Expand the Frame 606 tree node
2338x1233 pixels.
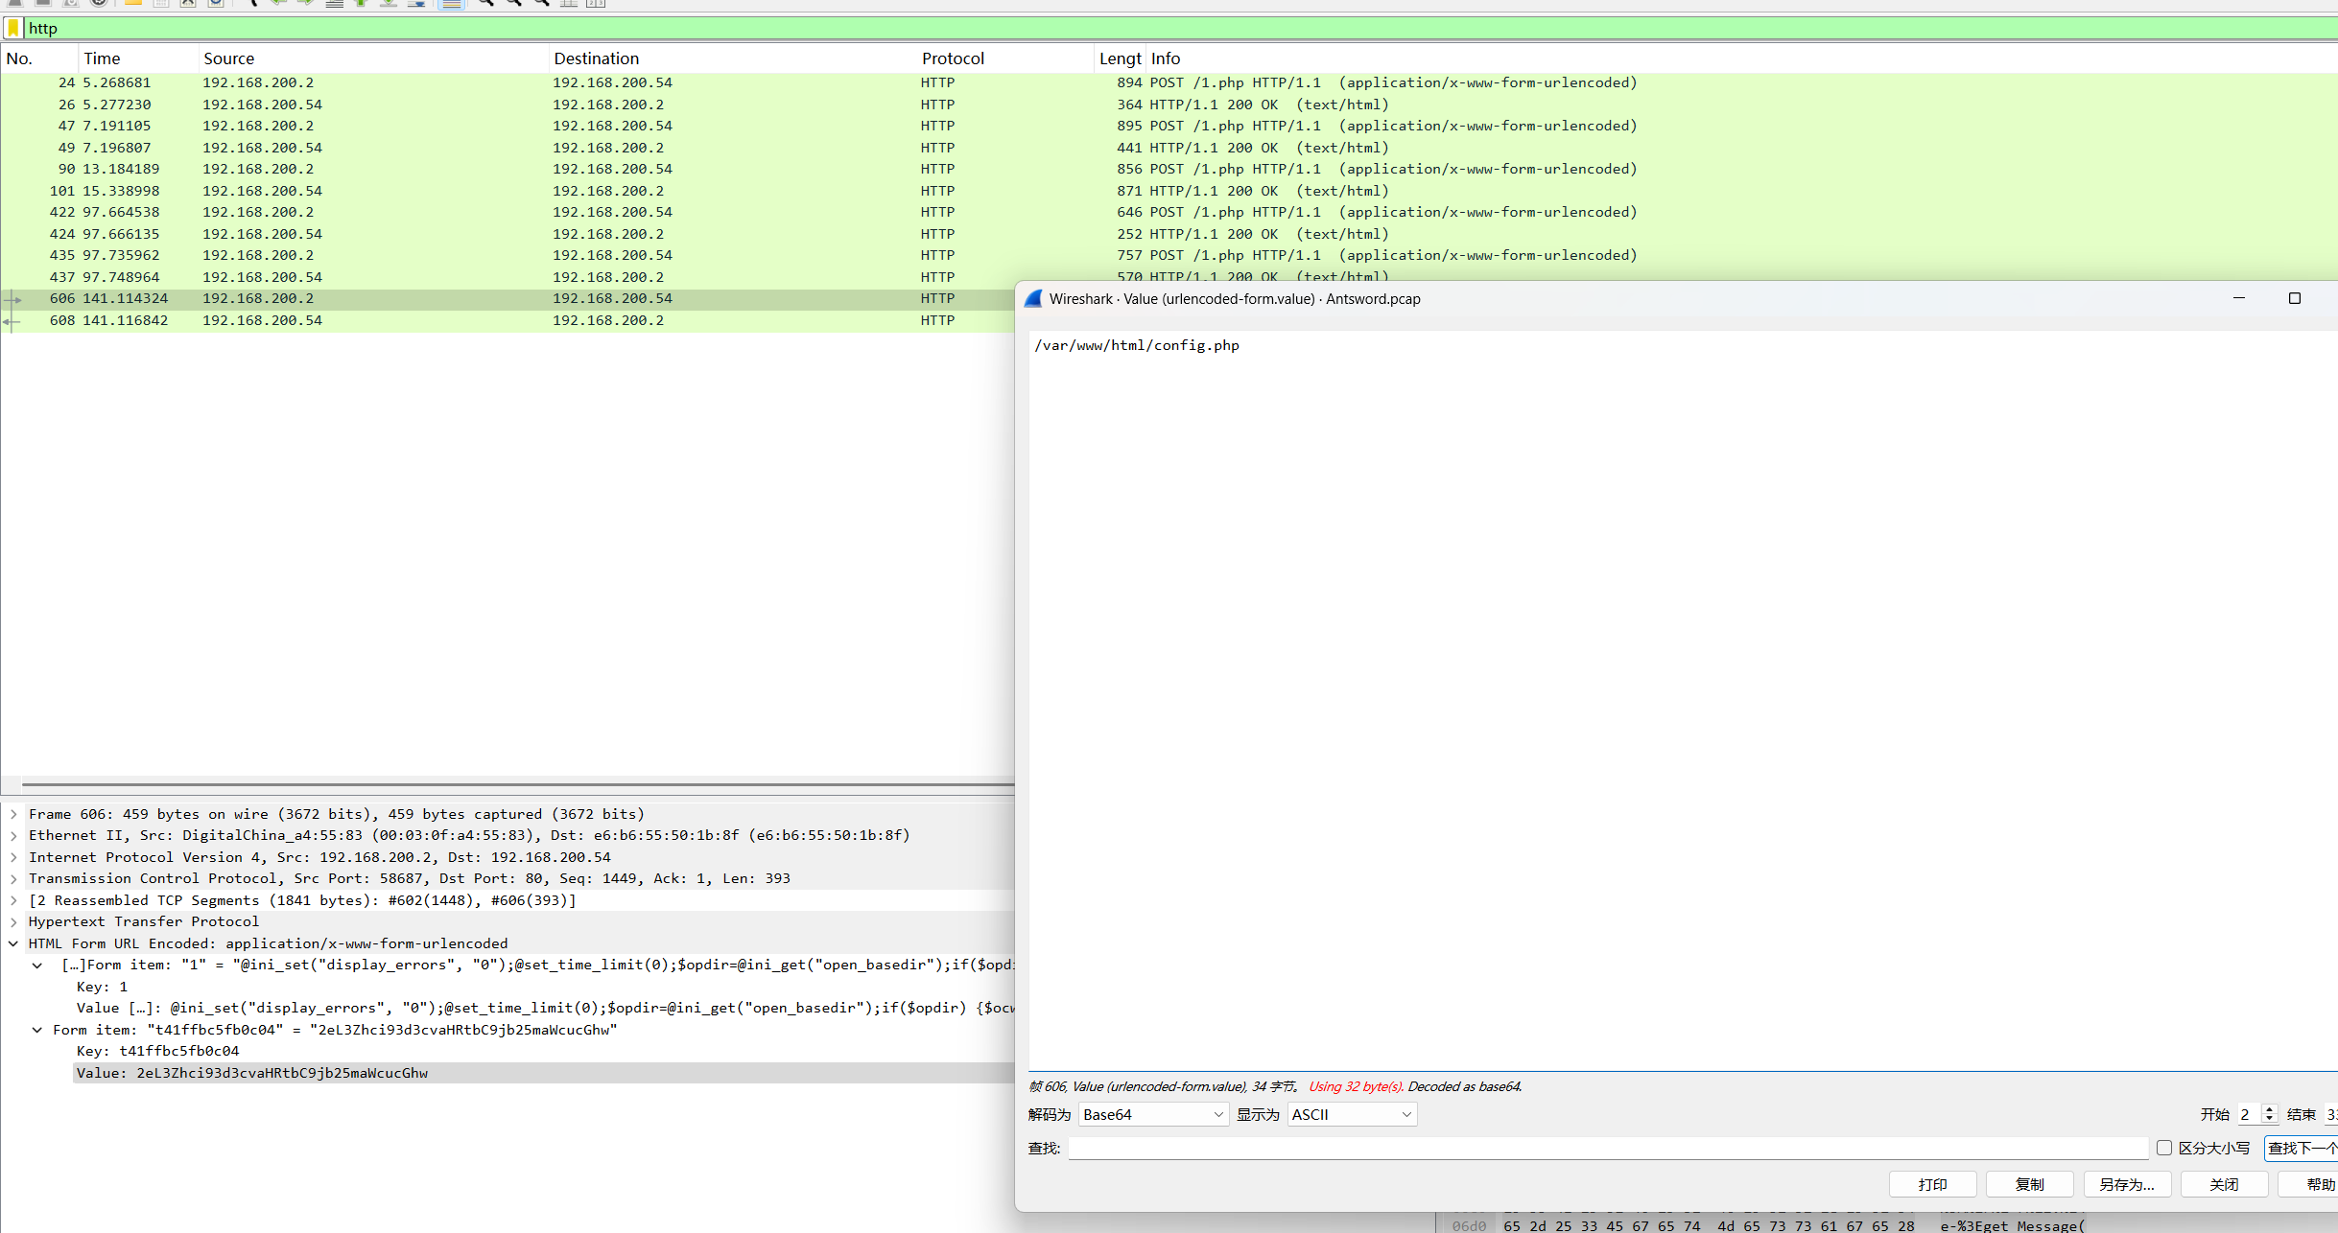point(13,814)
